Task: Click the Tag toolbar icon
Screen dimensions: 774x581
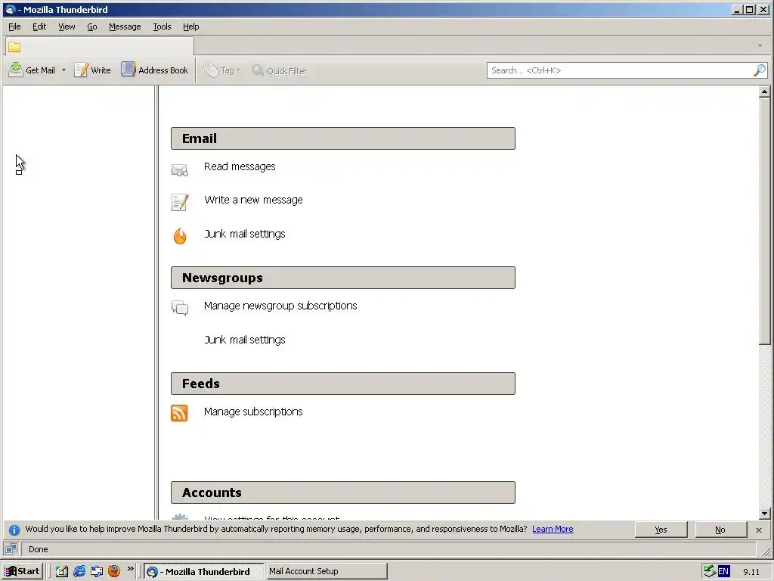Action: point(212,70)
